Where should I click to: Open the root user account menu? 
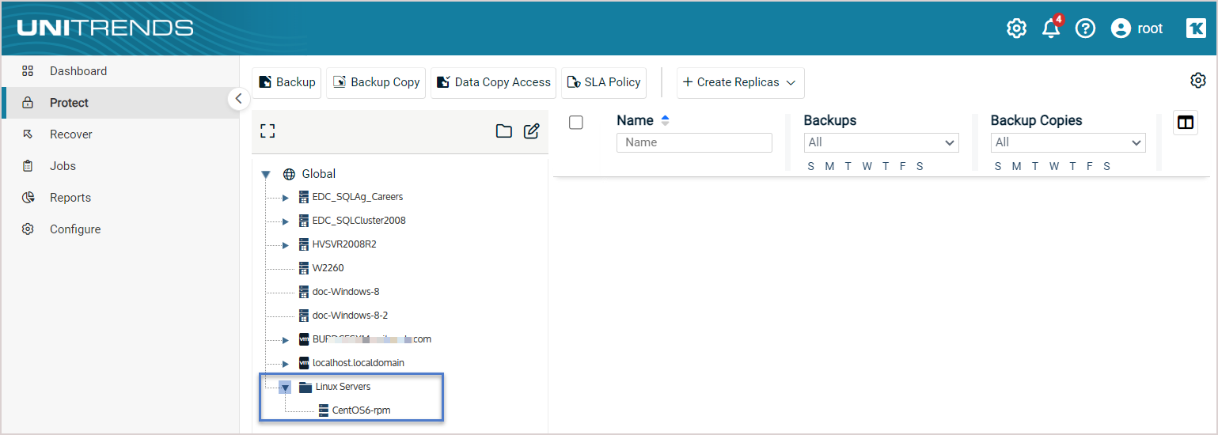[1137, 28]
